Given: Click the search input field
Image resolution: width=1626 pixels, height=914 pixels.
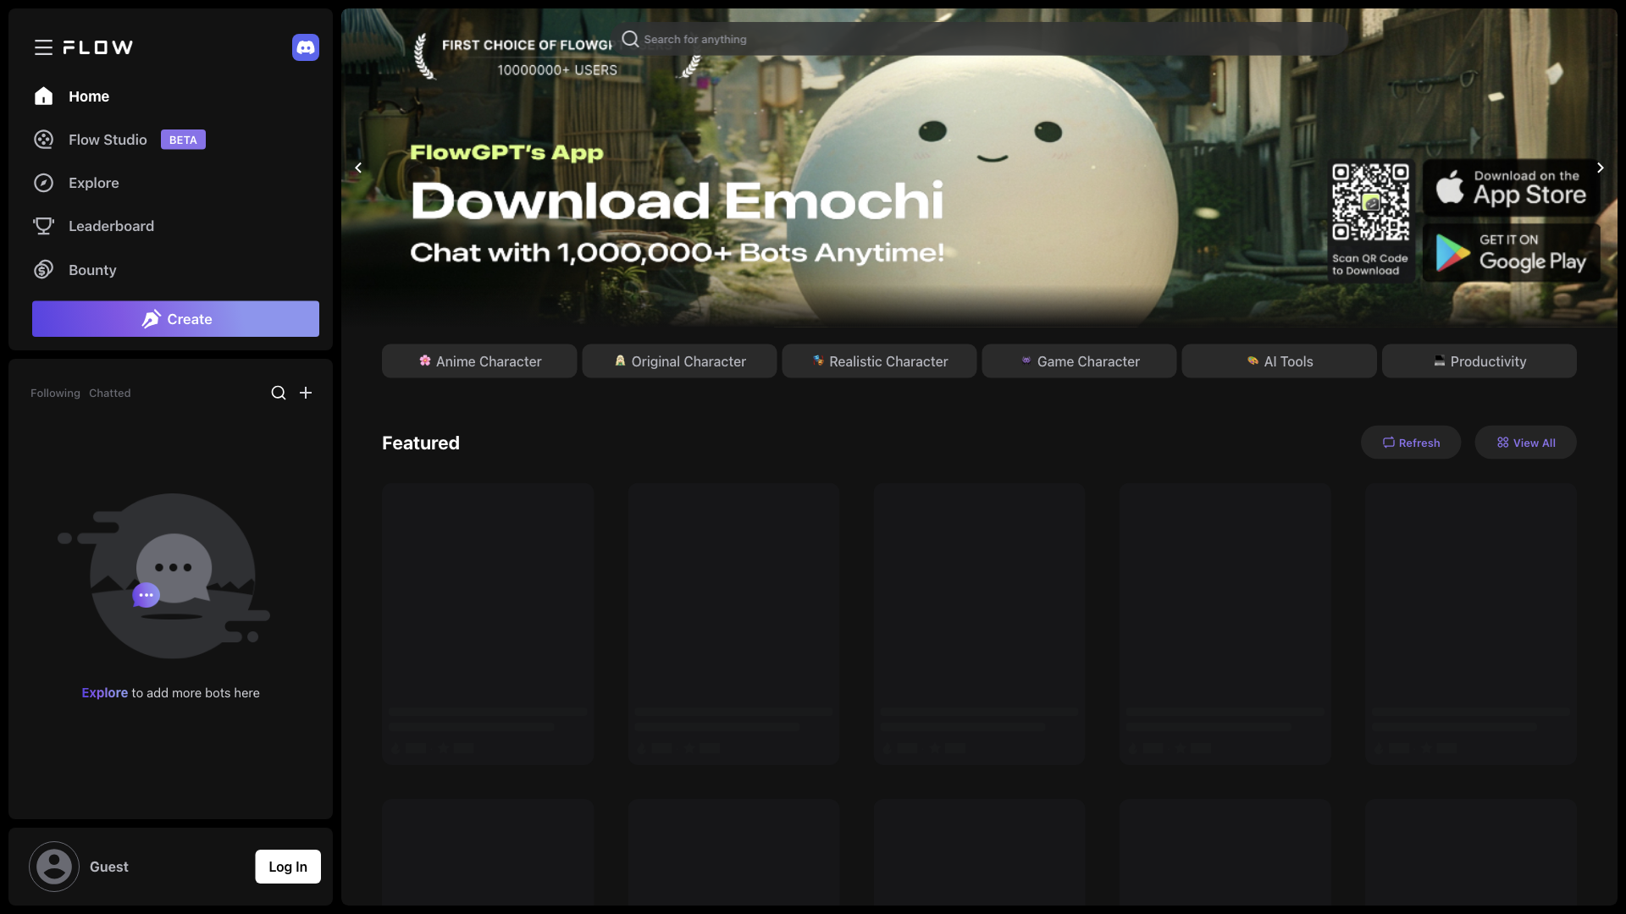Looking at the screenshot, I should pyautogui.click(x=982, y=38).
